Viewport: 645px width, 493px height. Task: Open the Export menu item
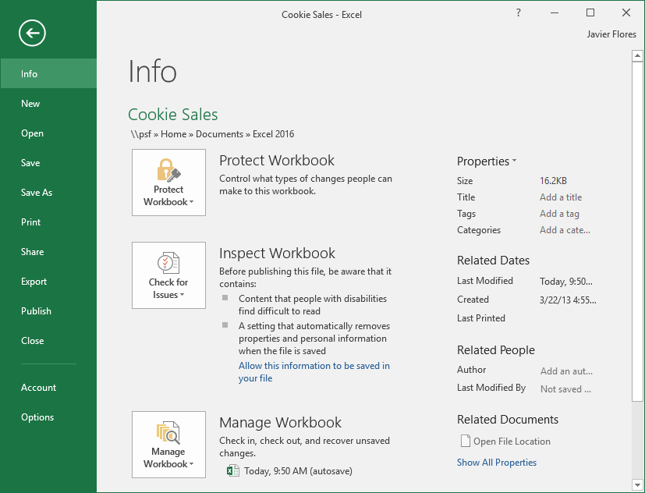(34, 282)
